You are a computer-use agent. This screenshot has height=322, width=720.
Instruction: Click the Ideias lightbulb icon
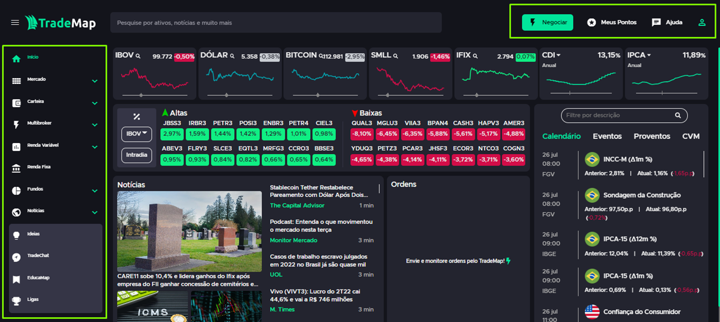point(16,235)
